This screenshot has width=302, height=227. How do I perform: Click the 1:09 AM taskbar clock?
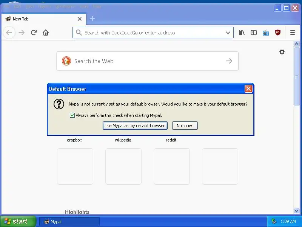click(288, 221)
